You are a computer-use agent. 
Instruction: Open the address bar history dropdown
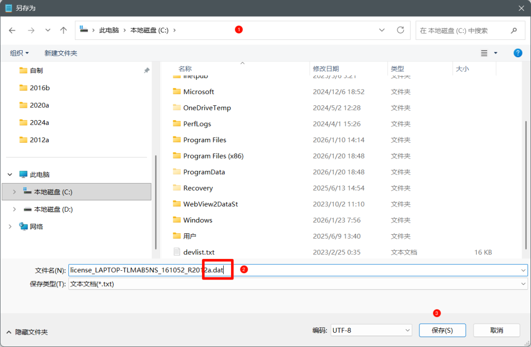(x=382, y=30)
